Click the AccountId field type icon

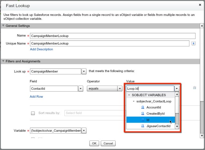tap(142, 107)
